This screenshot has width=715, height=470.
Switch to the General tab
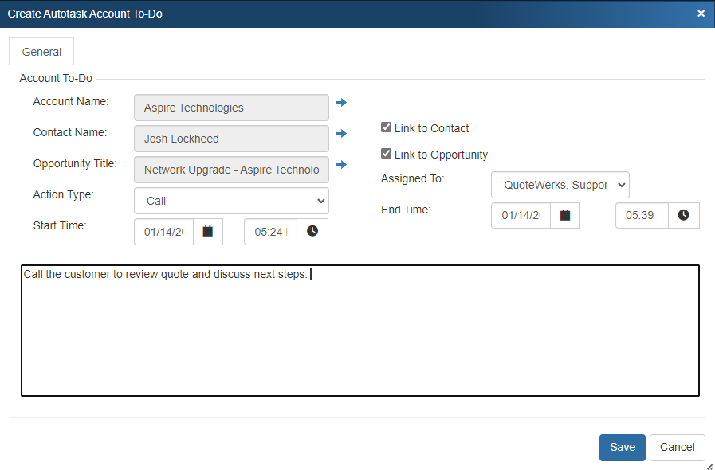[41, 52]
